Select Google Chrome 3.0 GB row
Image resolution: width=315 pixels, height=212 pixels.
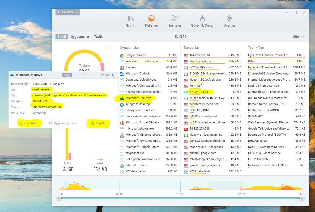(148, 55)
